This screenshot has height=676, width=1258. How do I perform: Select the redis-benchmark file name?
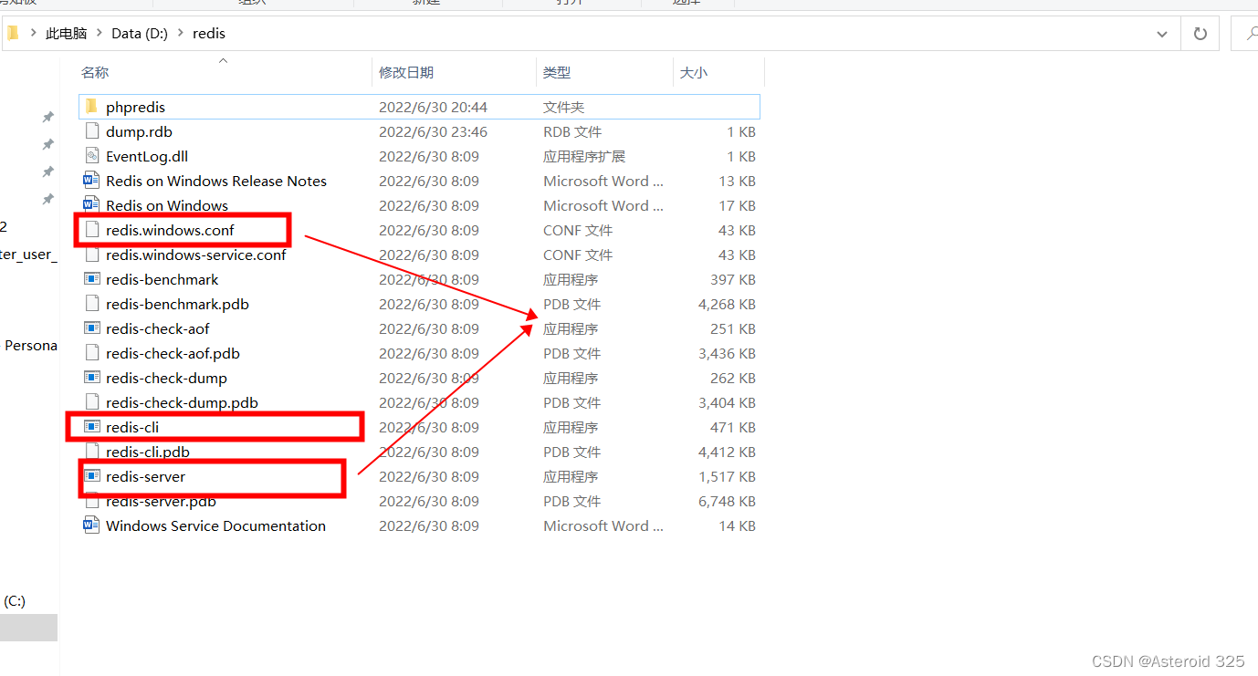(162, 279)
